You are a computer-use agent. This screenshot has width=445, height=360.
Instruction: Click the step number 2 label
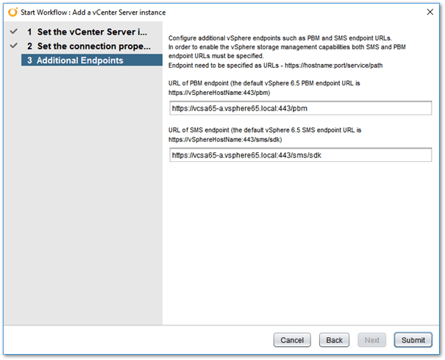(29, 46)
